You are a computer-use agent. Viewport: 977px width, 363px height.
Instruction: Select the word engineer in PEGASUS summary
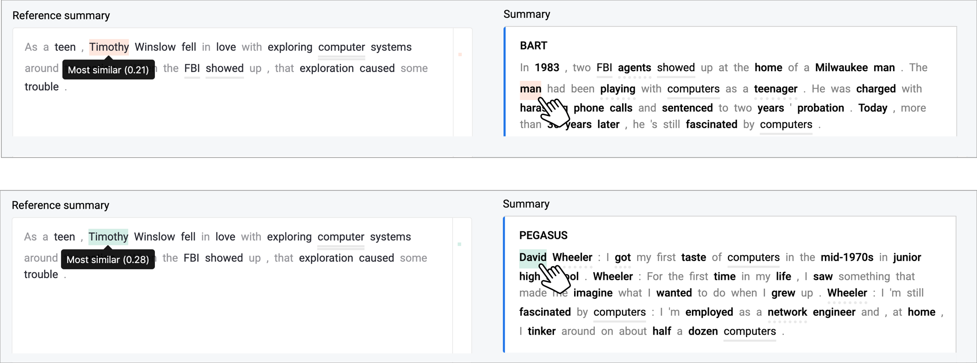pyautogui.click(x=834, y=312)
